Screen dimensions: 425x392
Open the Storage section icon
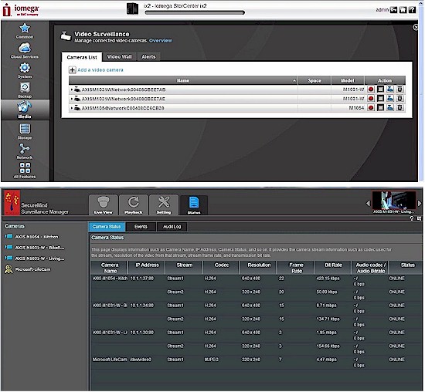(25, 132)
